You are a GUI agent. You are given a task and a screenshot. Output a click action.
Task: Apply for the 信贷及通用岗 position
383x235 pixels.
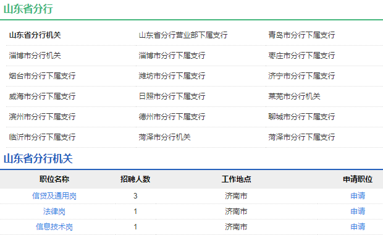(x=358, y=196)
